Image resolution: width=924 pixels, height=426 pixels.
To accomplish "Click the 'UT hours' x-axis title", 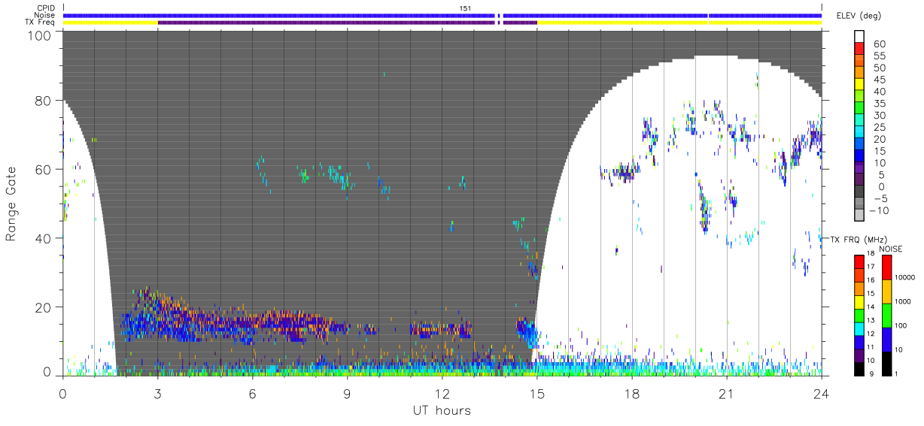I will point(442,410).
